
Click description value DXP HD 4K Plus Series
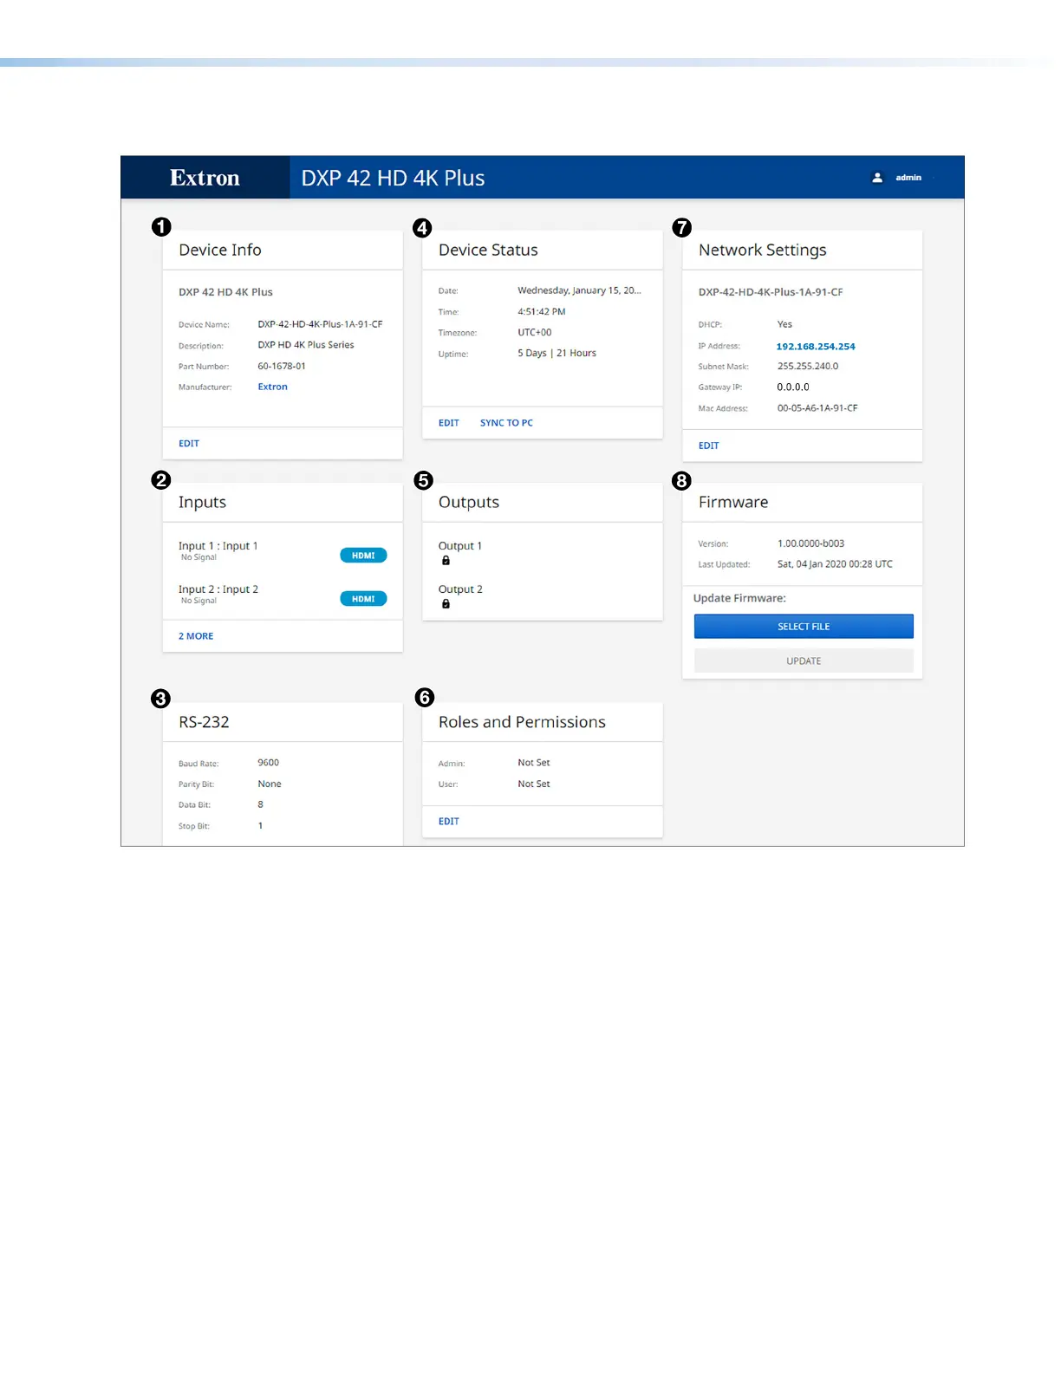pyautogui.click(x=306, y=345)
